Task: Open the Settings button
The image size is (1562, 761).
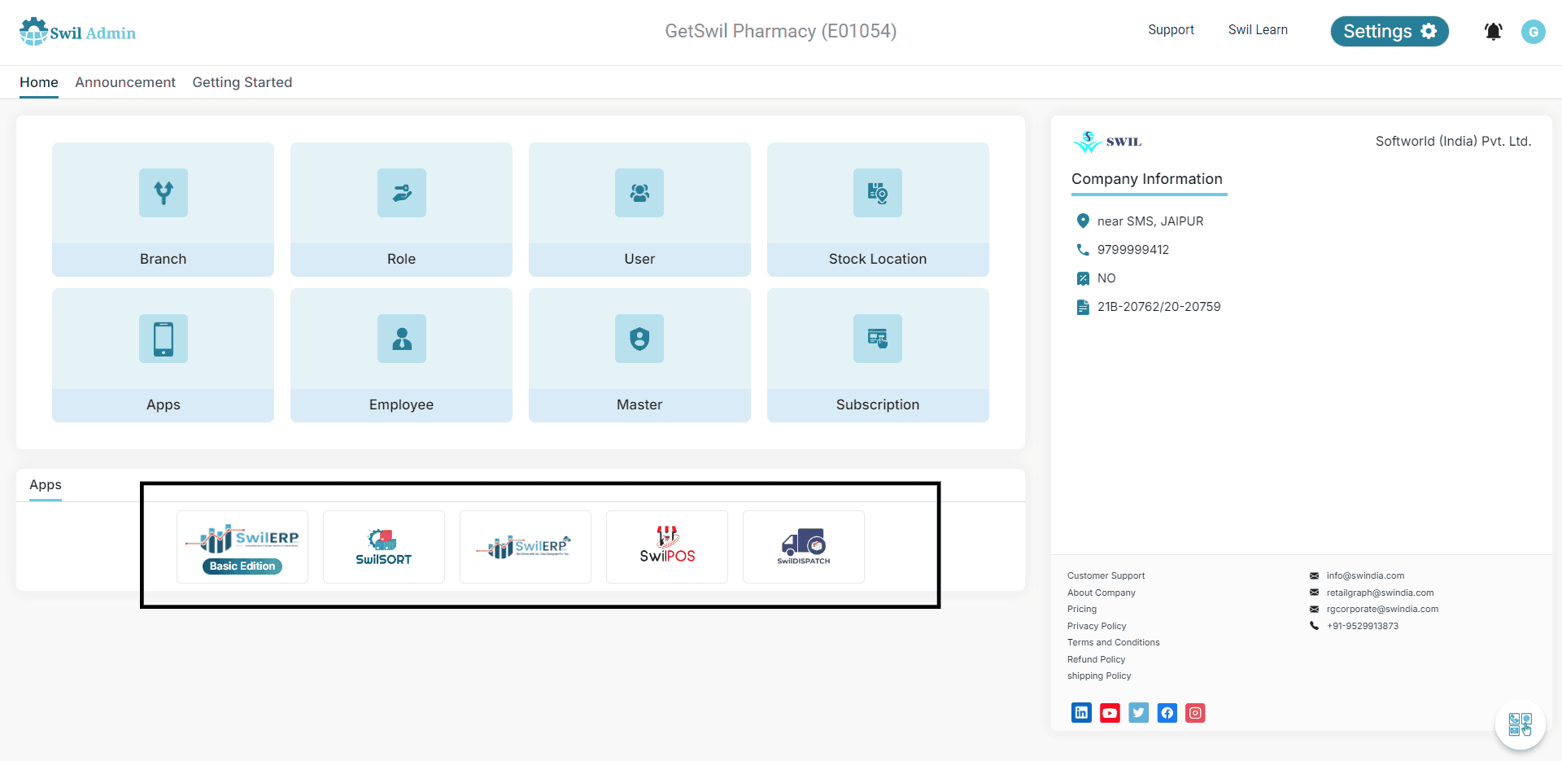Action: click(x=1390, y=31)
